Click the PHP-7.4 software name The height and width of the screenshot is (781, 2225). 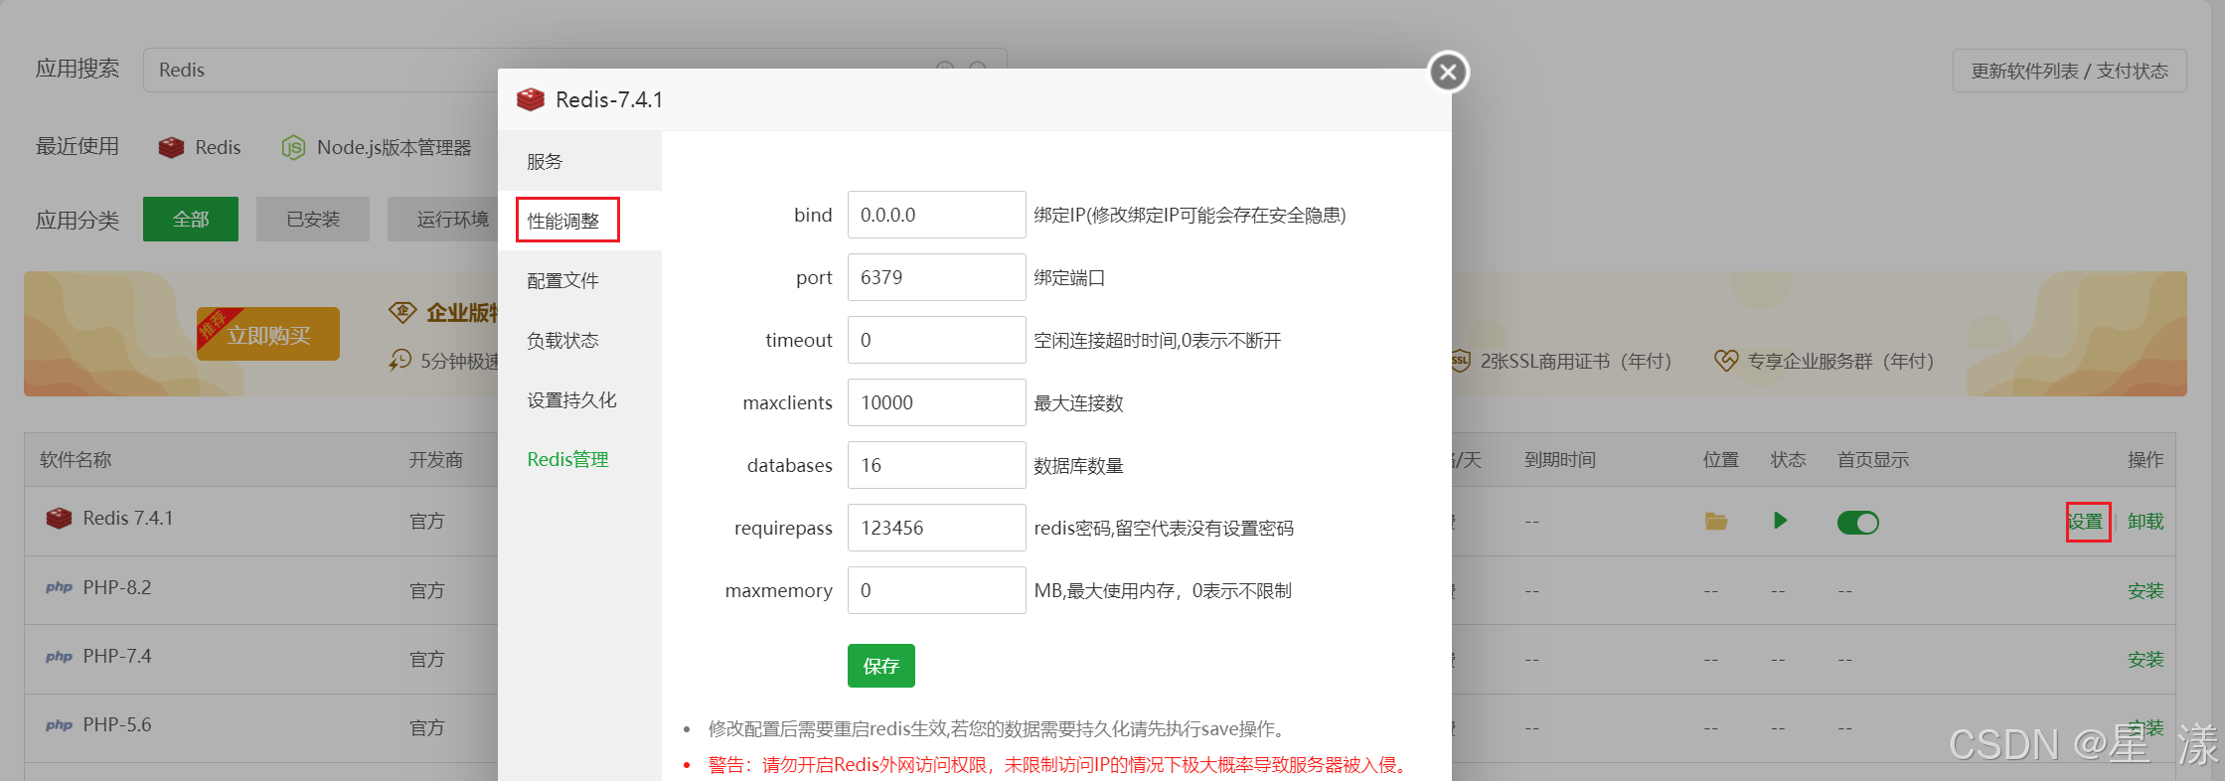point(117,656)
